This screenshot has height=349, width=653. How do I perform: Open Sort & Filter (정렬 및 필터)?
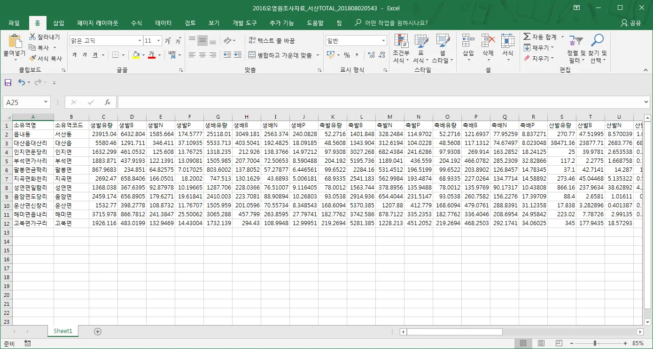click(x=576, y=48)
